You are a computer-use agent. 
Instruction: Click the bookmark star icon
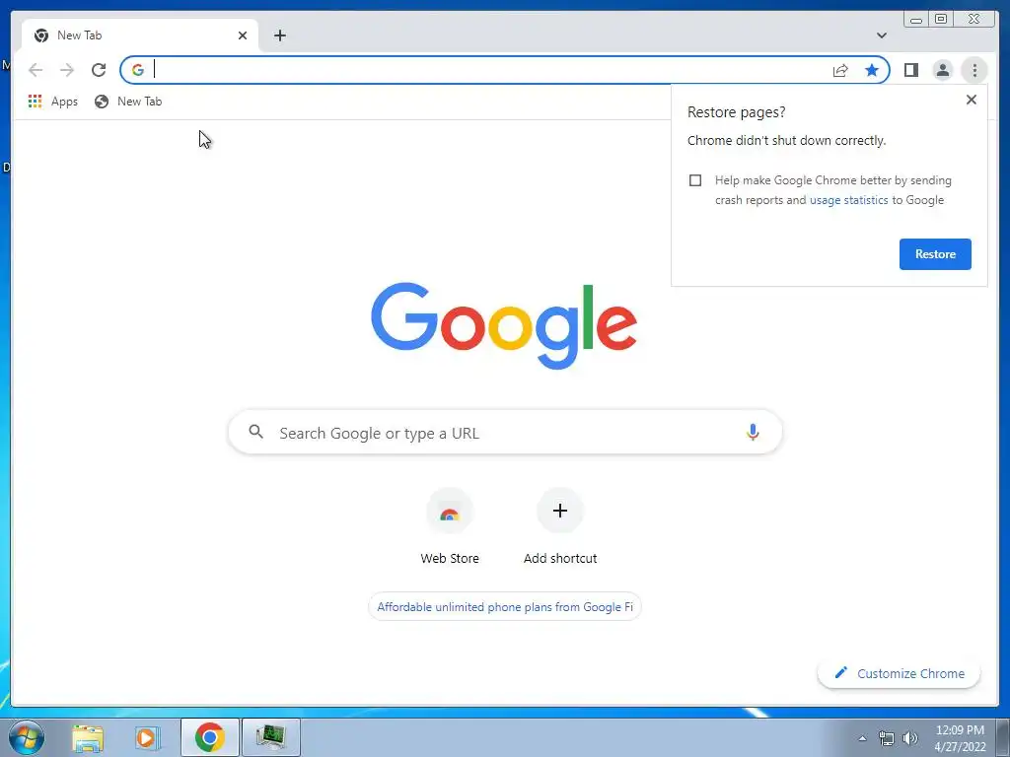coord(872,70)
